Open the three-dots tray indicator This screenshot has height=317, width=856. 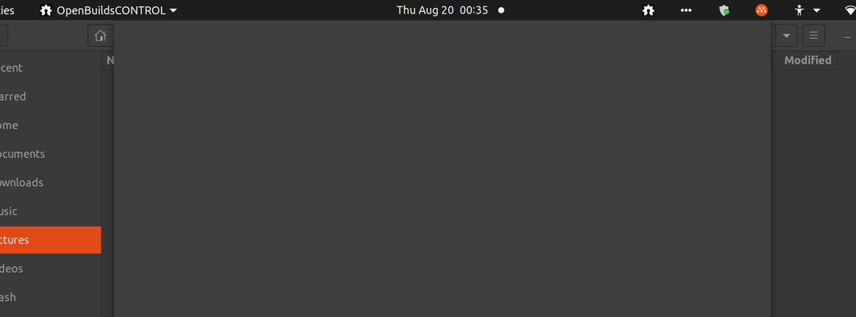pyautogui.click(x=686, y=10)
